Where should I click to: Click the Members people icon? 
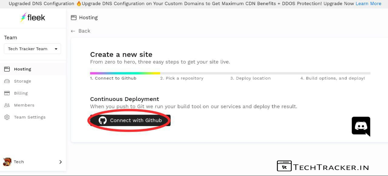[x=7, y=105]
